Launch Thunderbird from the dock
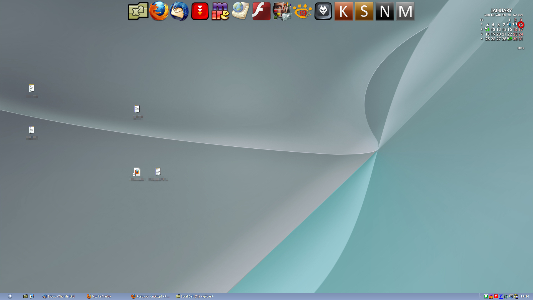This screenshot has height=300, width=533. pyautogui.click(x=179, y=11)
